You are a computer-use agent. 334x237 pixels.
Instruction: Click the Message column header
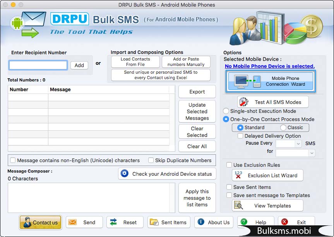tap(109, 90)
